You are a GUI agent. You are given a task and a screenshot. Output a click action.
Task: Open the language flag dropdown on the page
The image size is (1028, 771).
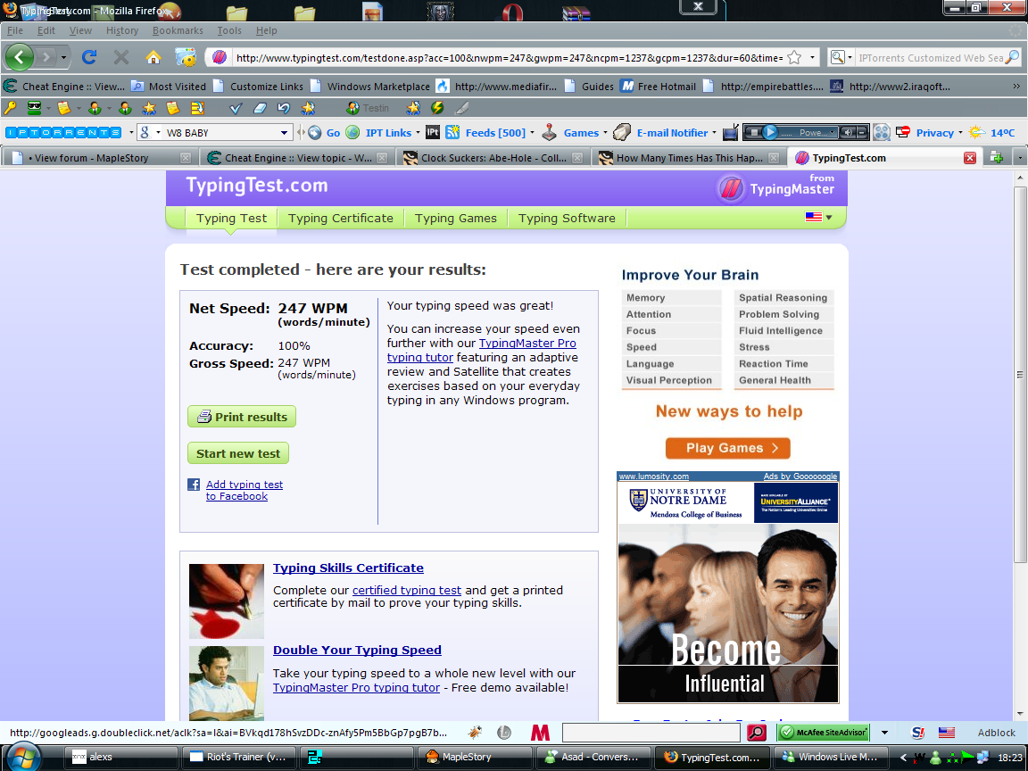click(x=819, y=217)
